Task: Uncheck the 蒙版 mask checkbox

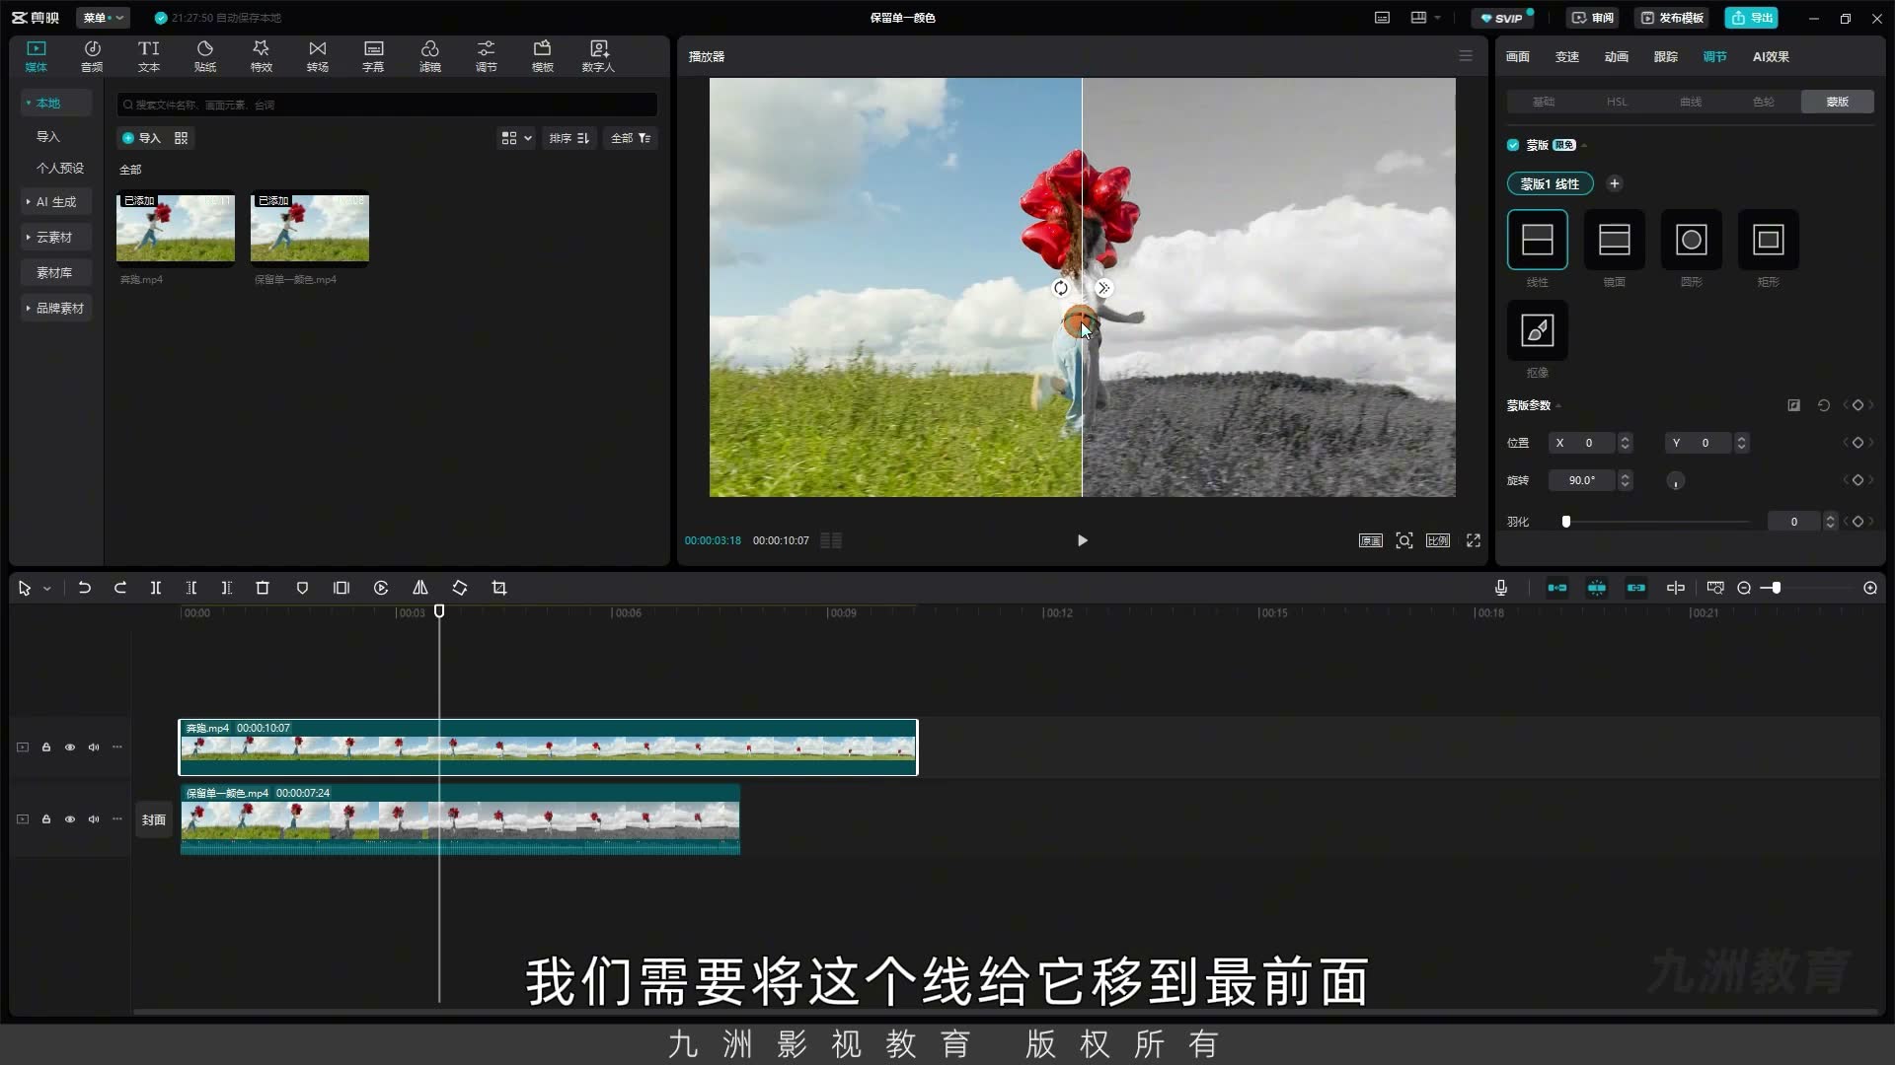Action: [x=1513, y=145]
